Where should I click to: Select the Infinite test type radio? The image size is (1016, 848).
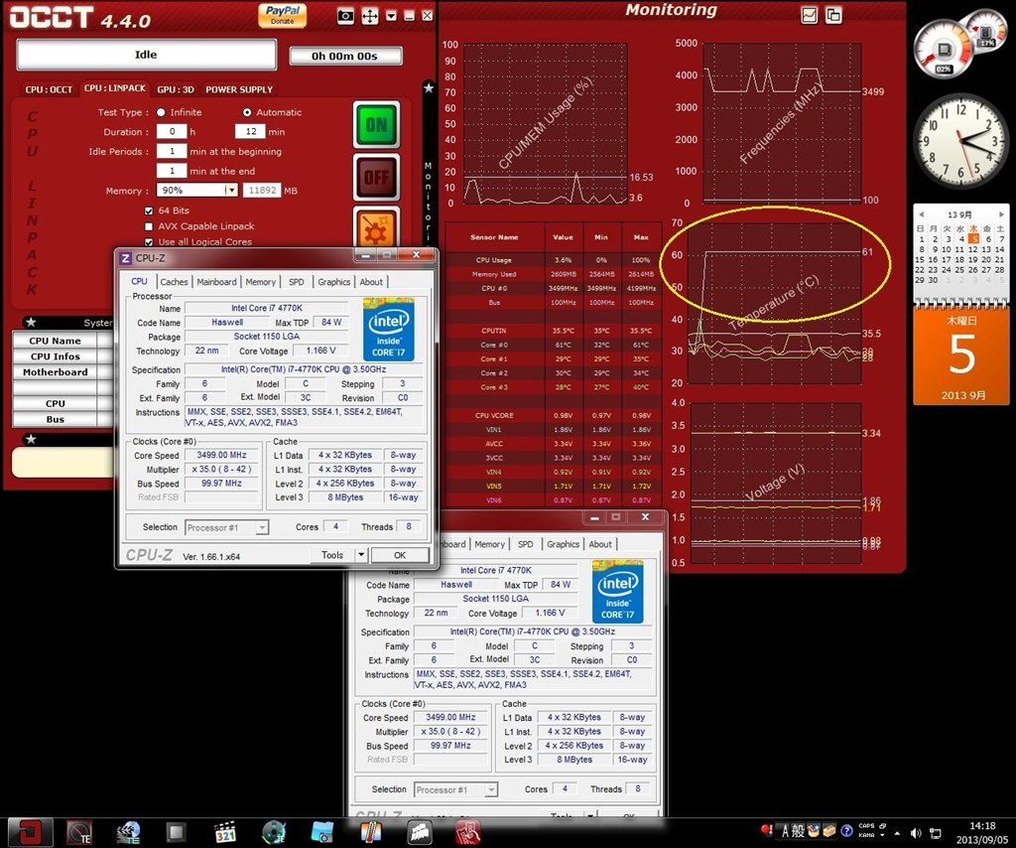[x=161, y=112]
